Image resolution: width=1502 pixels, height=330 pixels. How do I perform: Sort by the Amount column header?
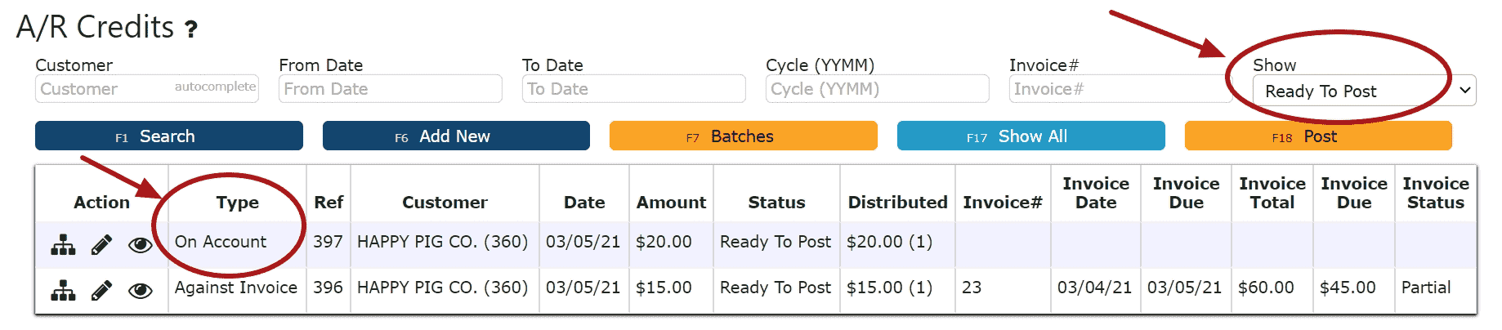pyautogui.click(x=671, y=203)
